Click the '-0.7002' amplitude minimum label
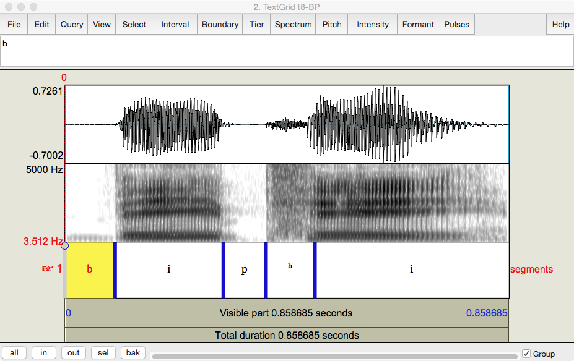Screen dimensions: 574x361 click(x=46, y=155)
